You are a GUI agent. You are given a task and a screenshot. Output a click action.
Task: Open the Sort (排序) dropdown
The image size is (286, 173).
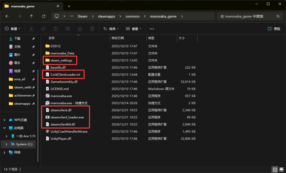click(111, 29)
